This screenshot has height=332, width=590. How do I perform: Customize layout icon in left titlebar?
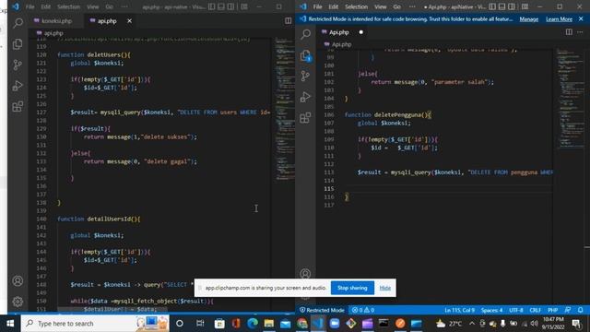point(244,6)
